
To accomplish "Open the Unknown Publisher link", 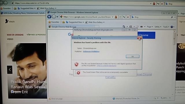I will [x=91, y=51].
